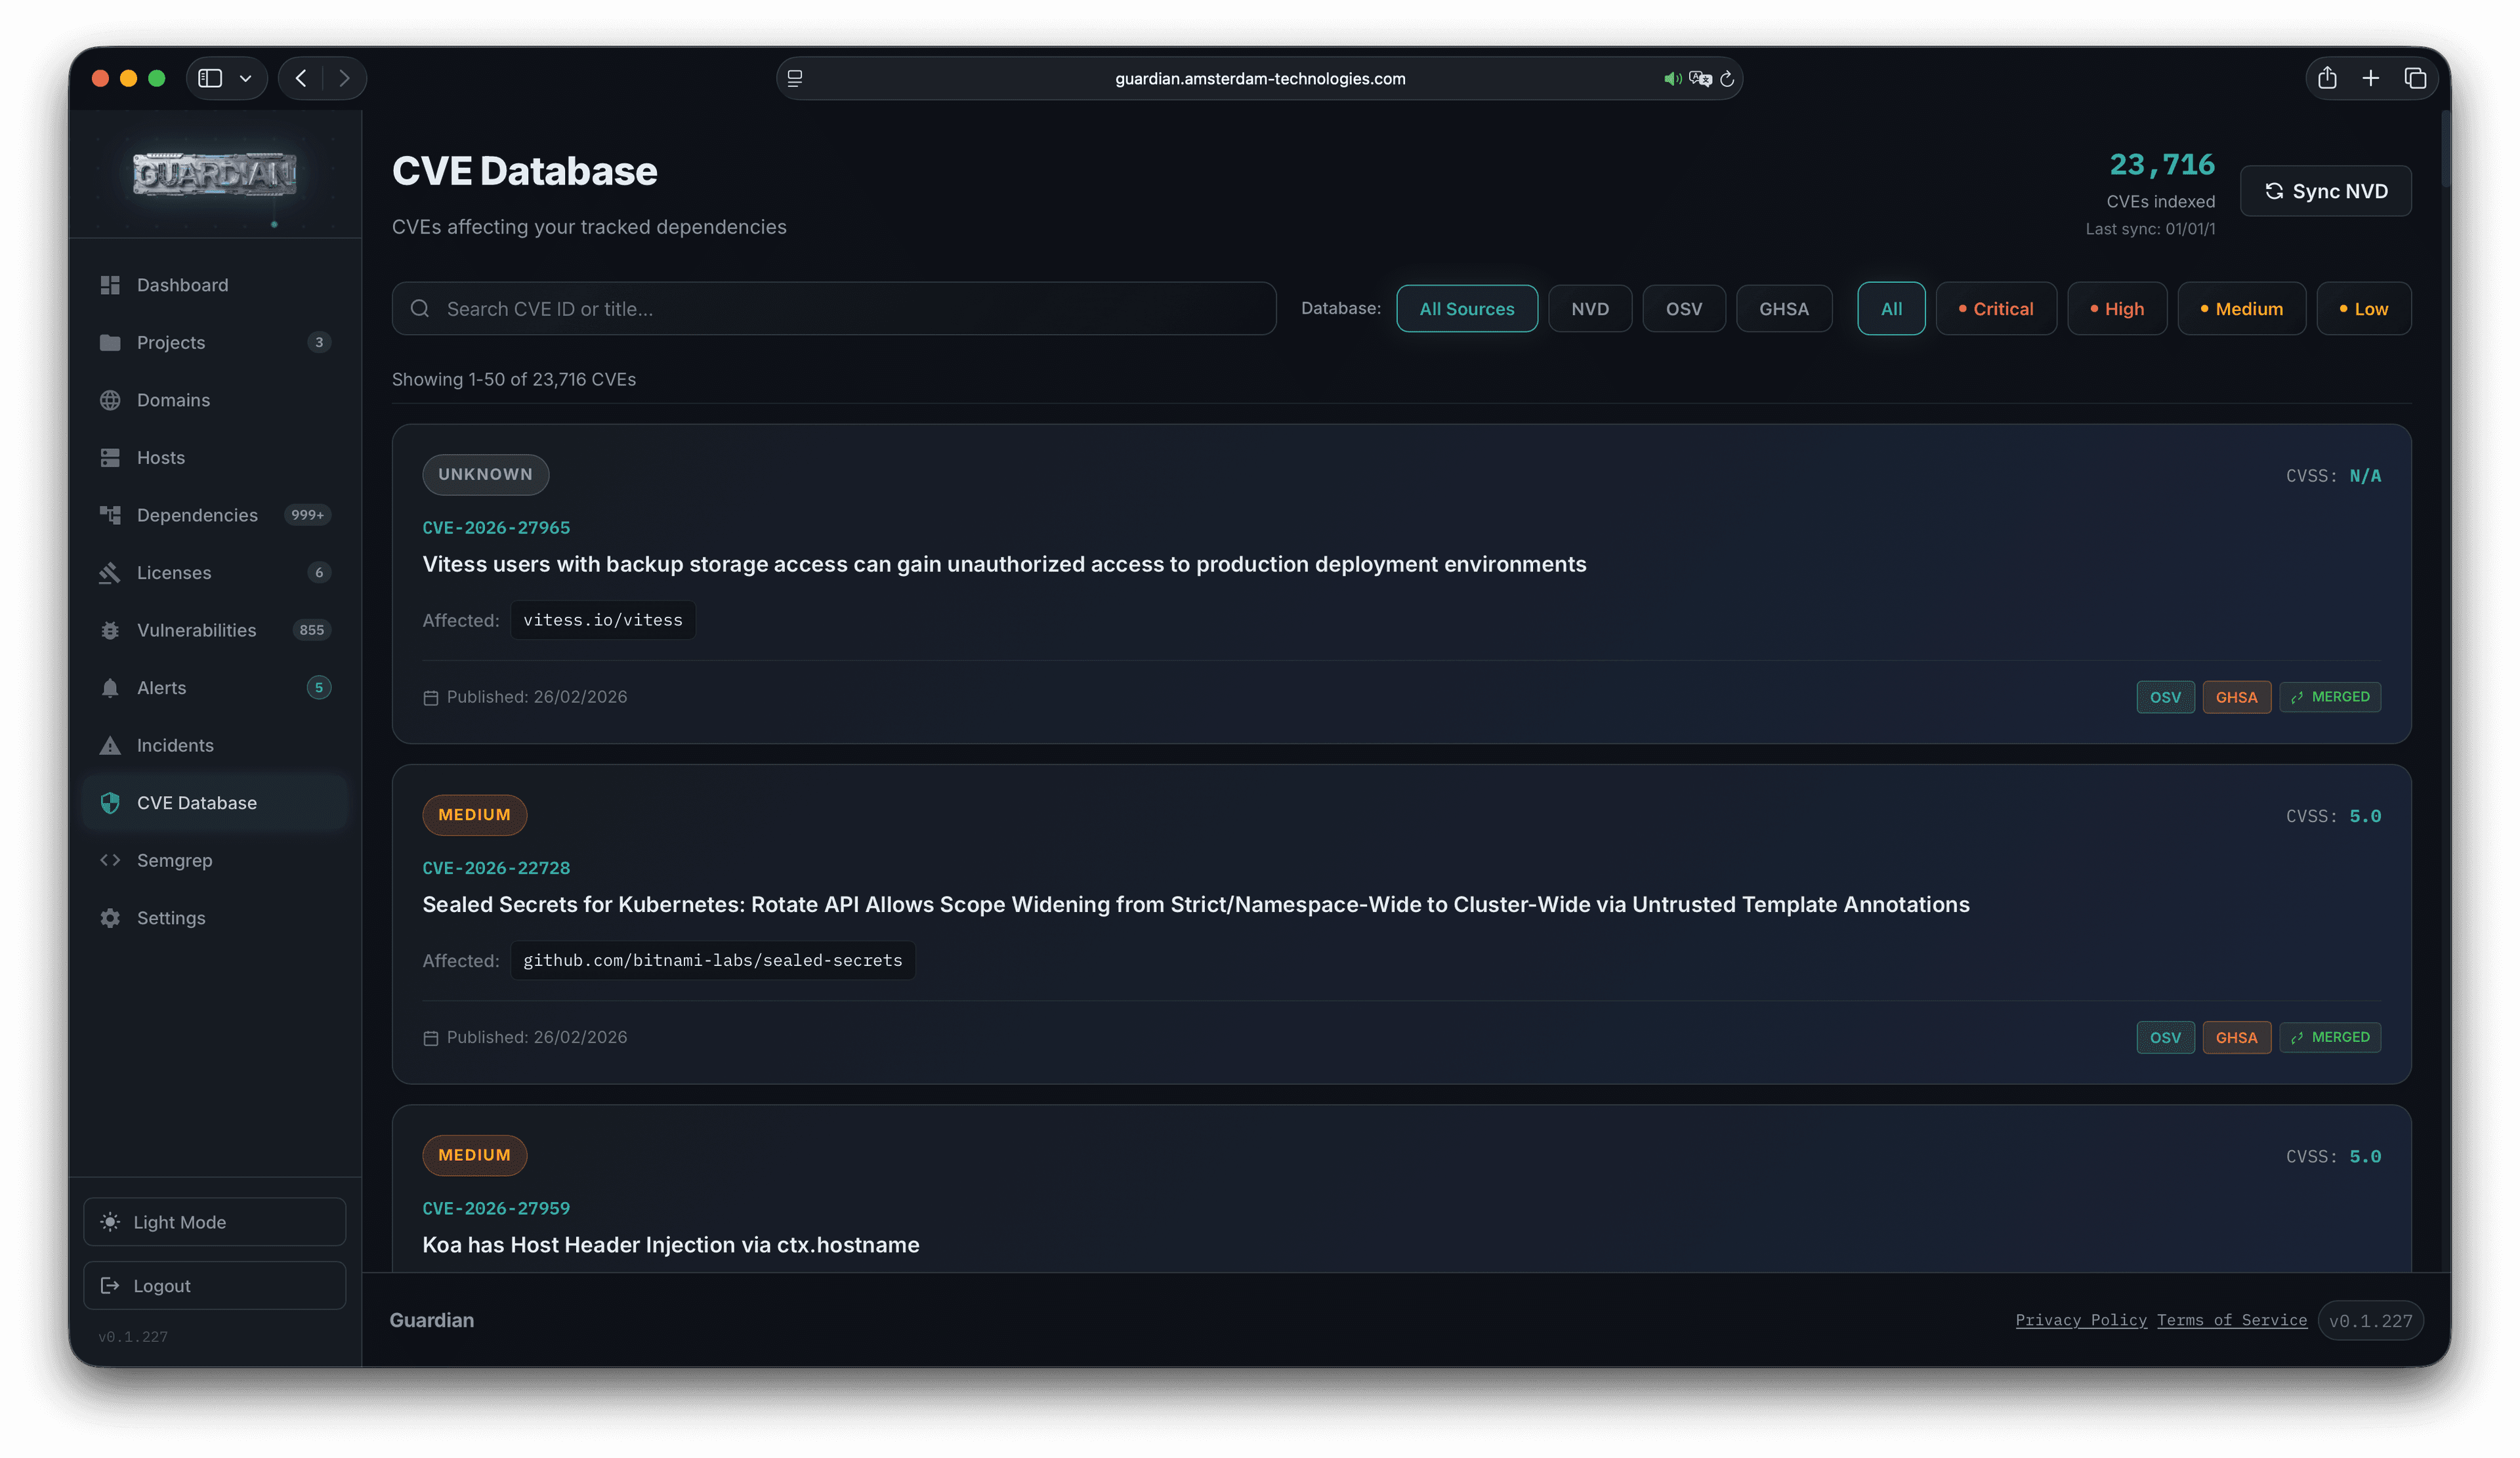Open the Vulnerabilities page

[215, 630]
